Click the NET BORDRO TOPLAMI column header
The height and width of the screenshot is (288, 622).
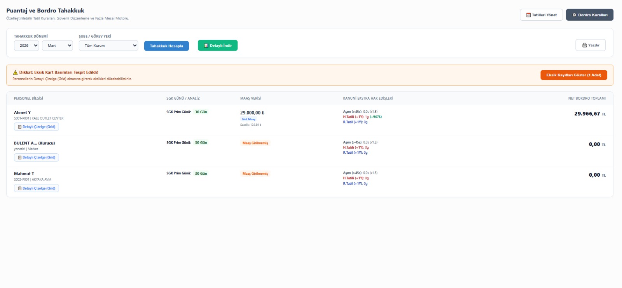coord(587,98)
